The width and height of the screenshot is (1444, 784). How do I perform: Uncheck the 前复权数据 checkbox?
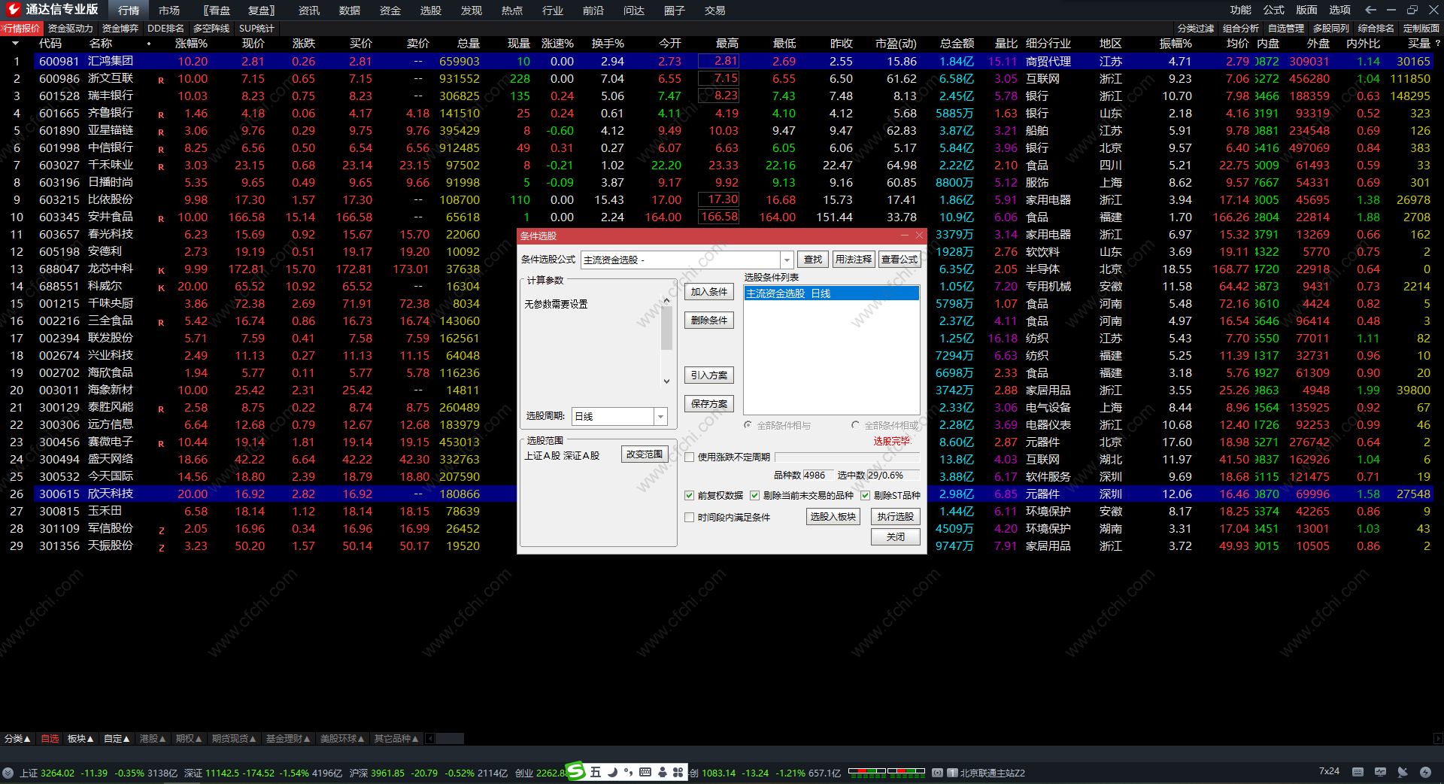[x=689, y=495]
